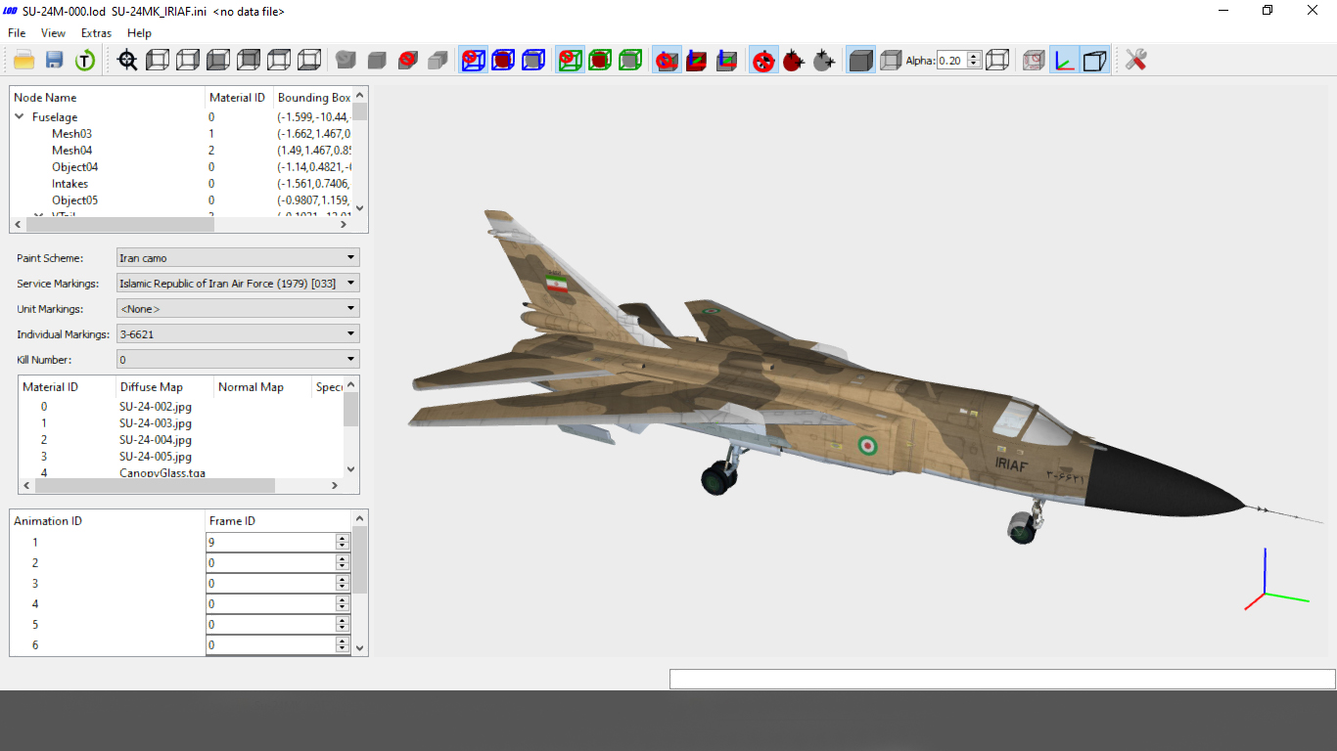
Task: Click the light gray flat cube icon
Action: coord(438,60)
